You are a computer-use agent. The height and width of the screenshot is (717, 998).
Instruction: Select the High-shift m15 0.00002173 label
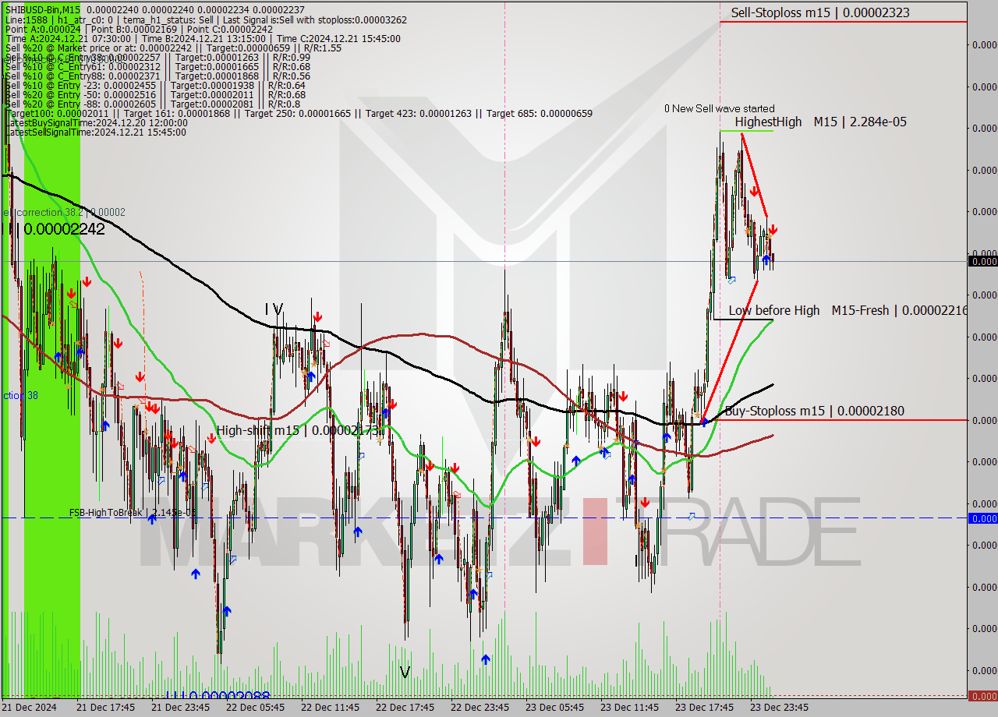click(297, 430)
